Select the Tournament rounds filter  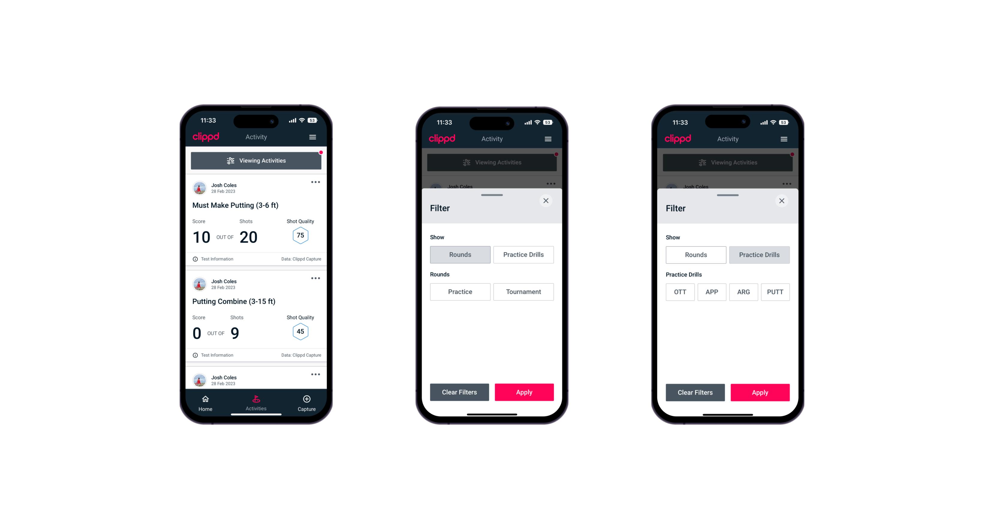pyautogui.click(x=522, y=291)
